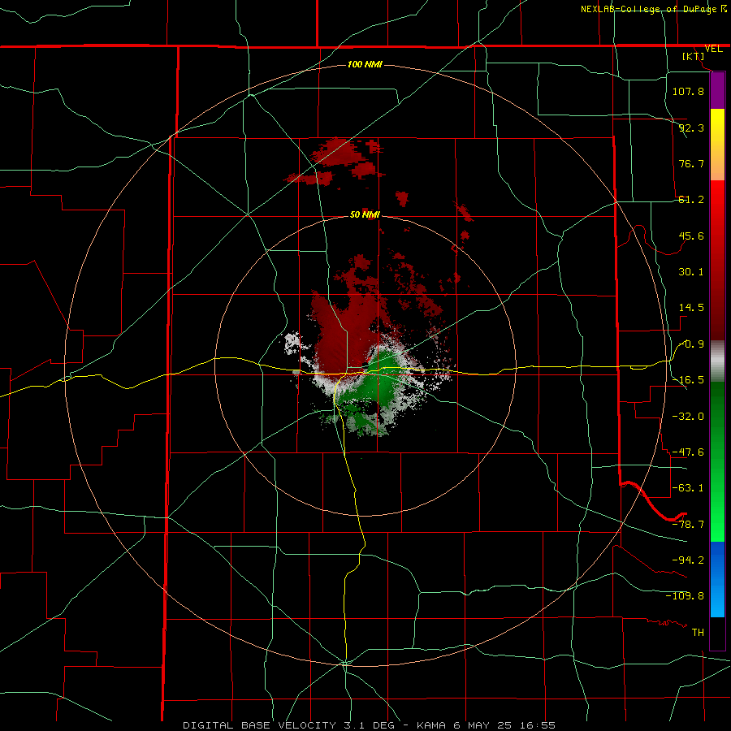731x731 pixels.
Task: Select the 92.3 velocity scale value
Action: (691, 128)
